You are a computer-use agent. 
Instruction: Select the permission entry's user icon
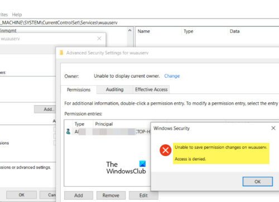[x=68, y=131]
